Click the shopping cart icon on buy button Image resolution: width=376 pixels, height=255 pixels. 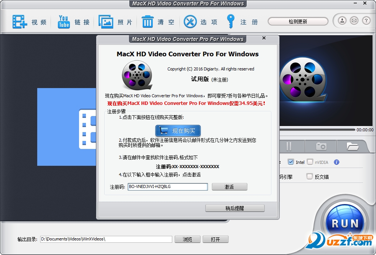tap(164, 131)
